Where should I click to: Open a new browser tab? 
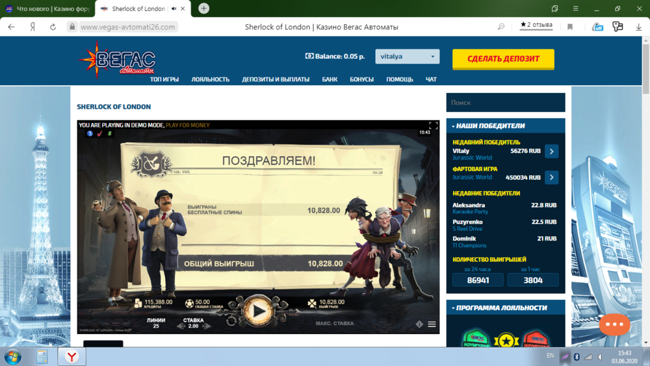coord(203,8)
